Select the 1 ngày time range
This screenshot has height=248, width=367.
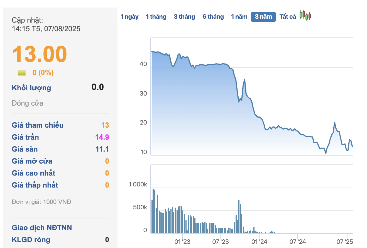129,17
